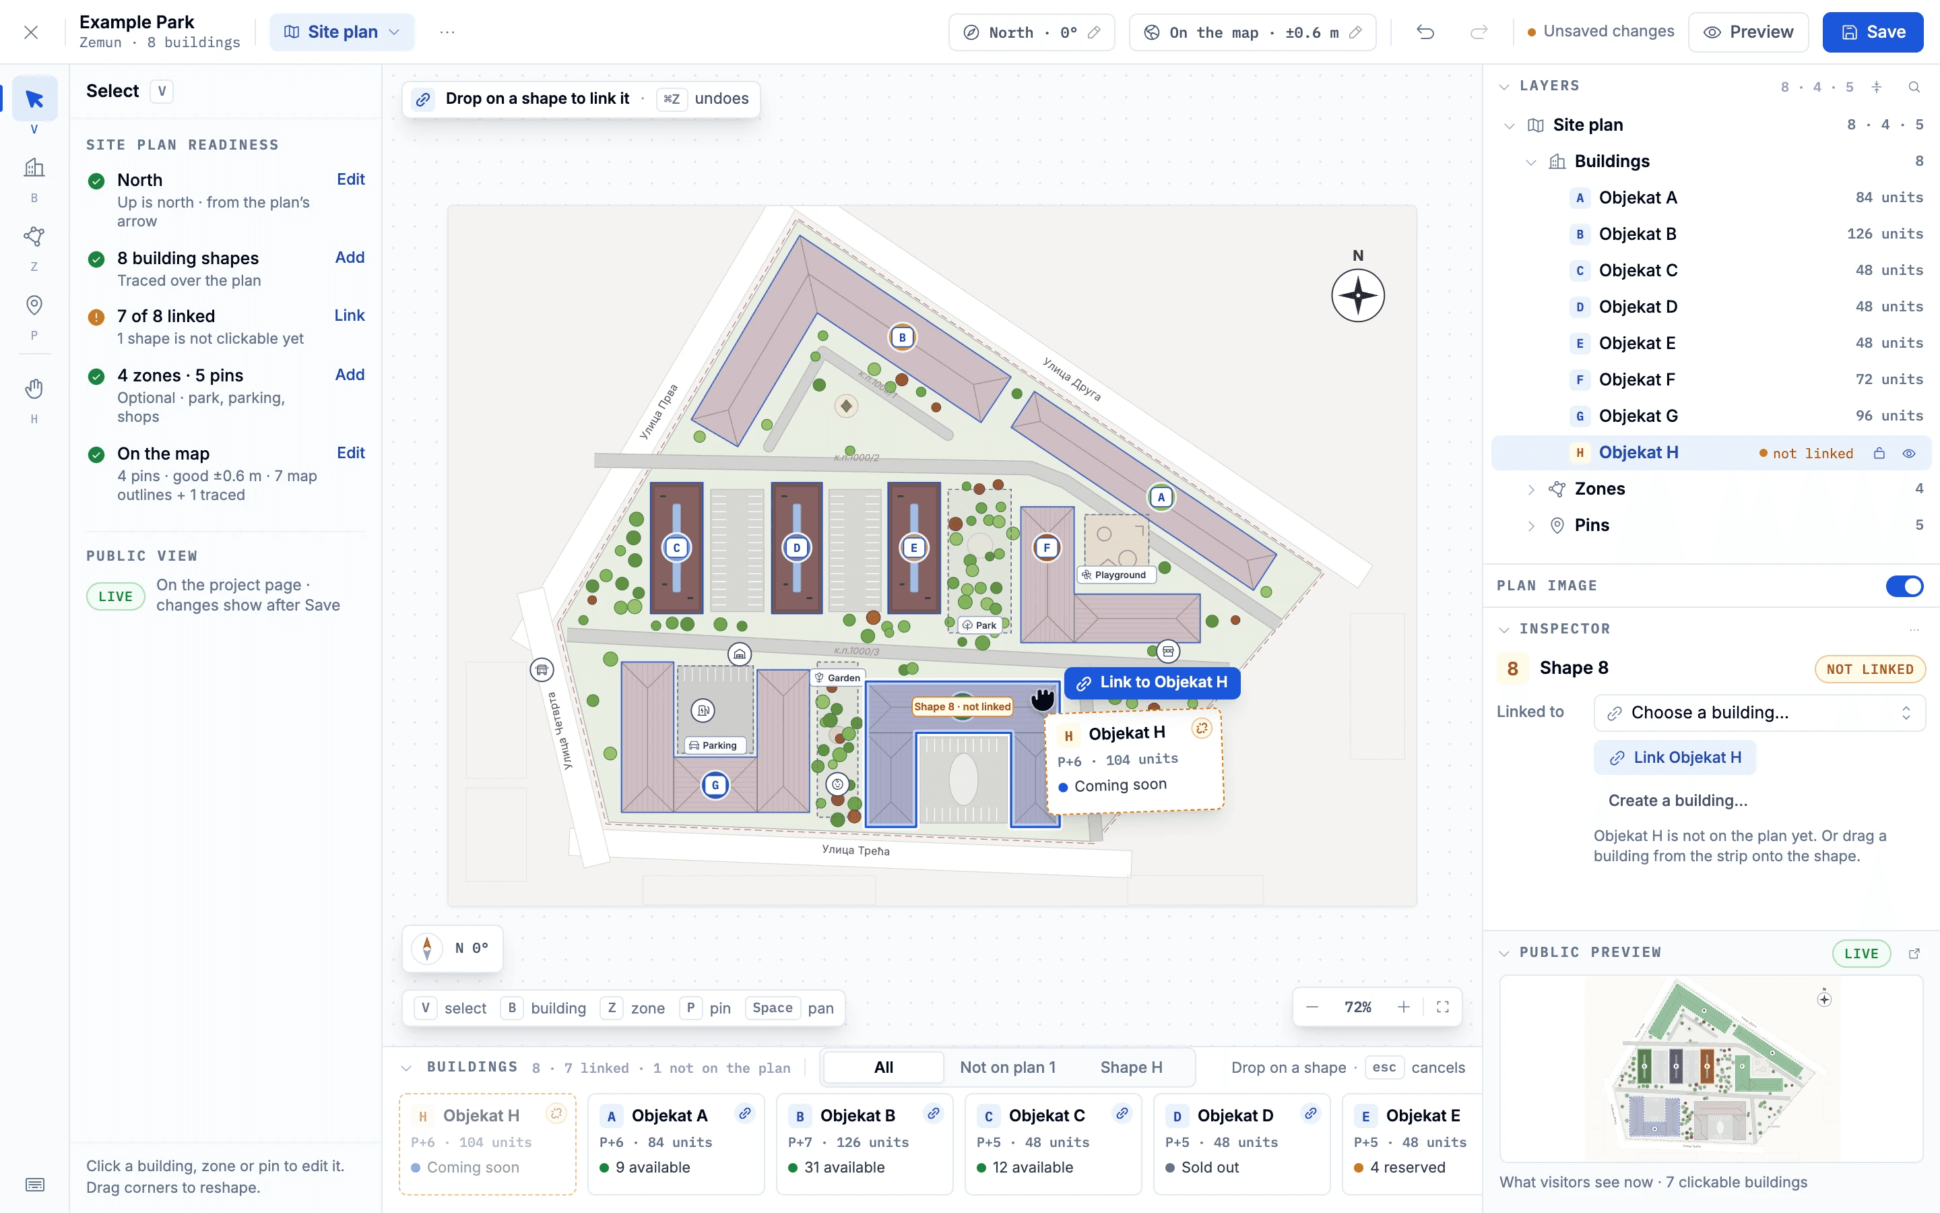This screenshot has width=1940, height=1213.
Task: Open the more options ellipsis near Site plan
Action: [x=447, y=32]
